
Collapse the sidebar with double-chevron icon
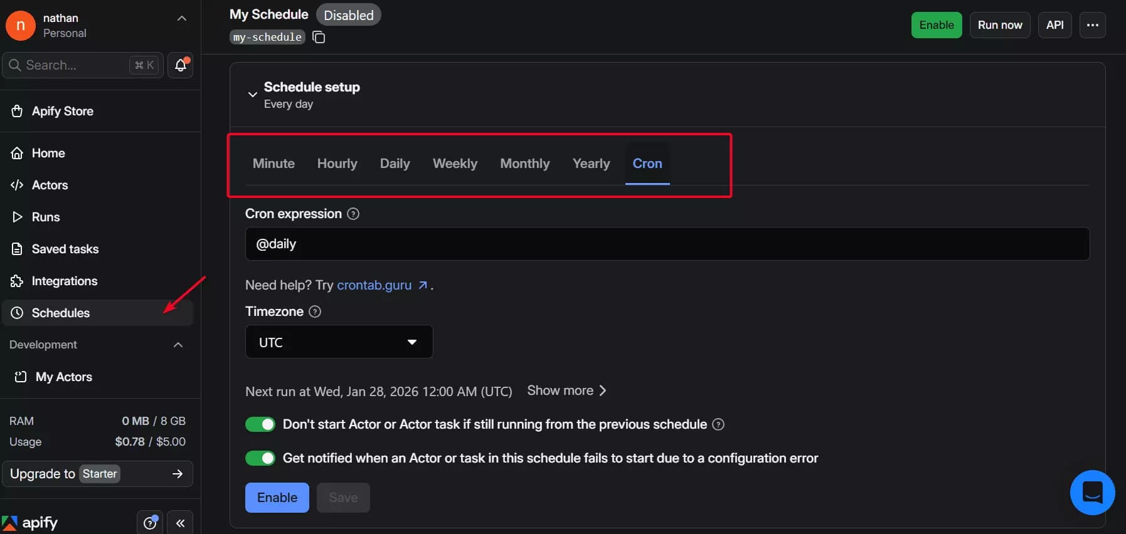pyautogui.click(x=180, y=523)
